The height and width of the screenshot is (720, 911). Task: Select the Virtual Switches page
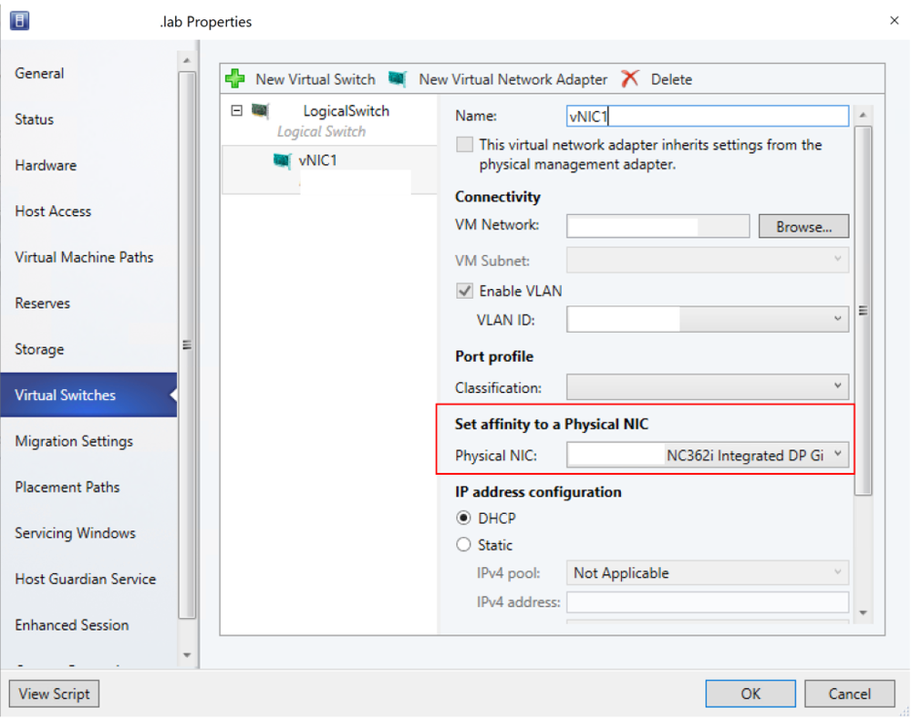[x=88, y=395]
